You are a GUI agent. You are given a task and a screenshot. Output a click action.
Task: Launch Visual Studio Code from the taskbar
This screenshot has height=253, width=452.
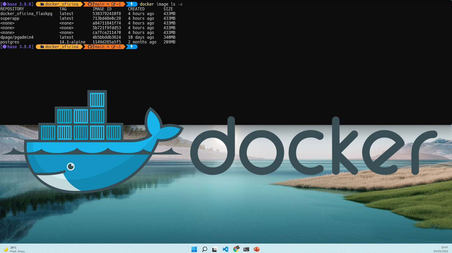[225, 249]
